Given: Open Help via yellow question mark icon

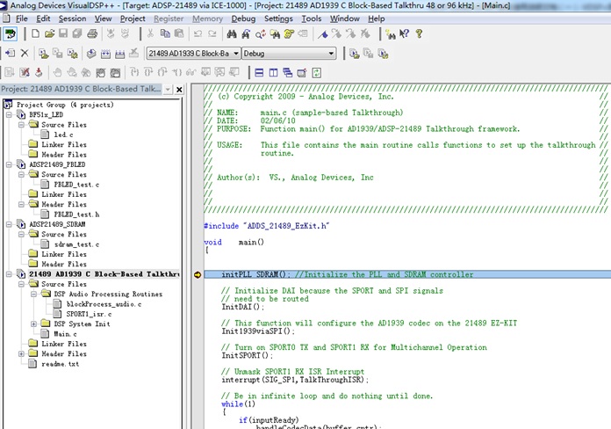Looking at the screenshot, I should point(419,34).
